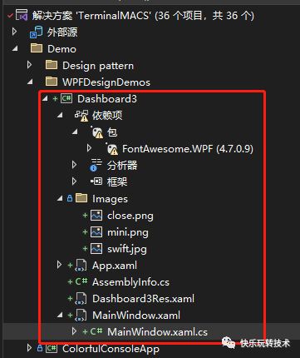Select MainWindow.xaml in the tree
300x358 pixels.
click(x=136, y=316)
